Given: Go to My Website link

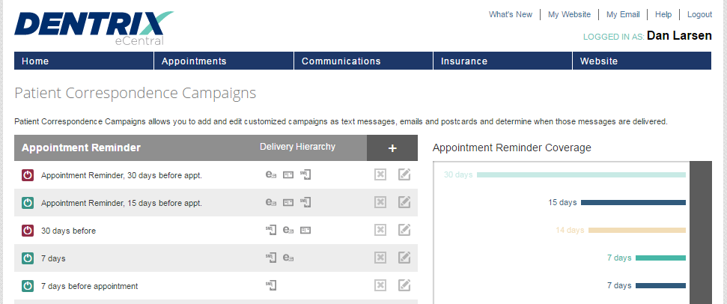Looking at the screenshot, I should click(x=569, y=14).
